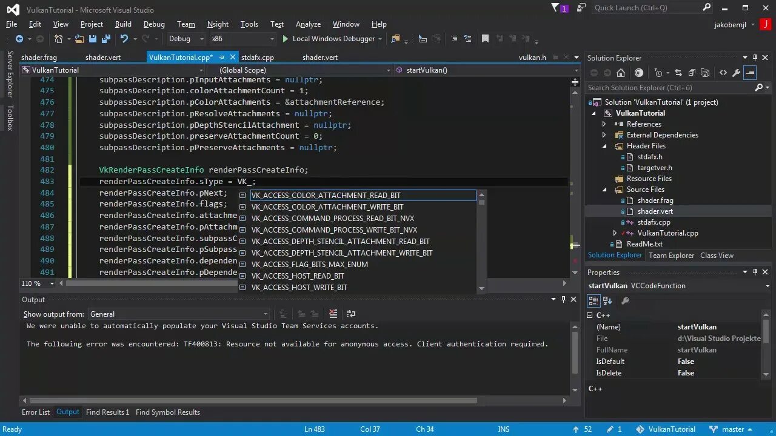
Task: Toggle bookmark on the current line
Action: (x=485, y=39)
